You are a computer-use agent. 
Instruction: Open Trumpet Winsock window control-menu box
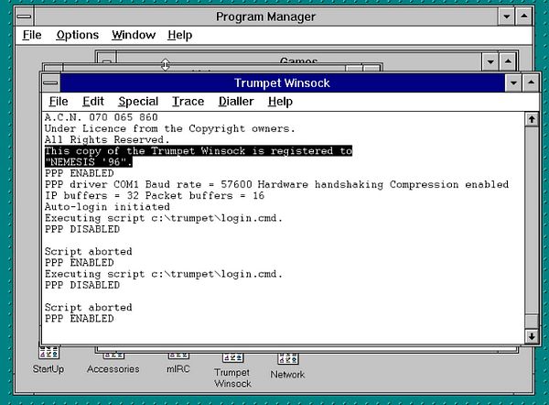pyautogui.click(x=50, y=83)
